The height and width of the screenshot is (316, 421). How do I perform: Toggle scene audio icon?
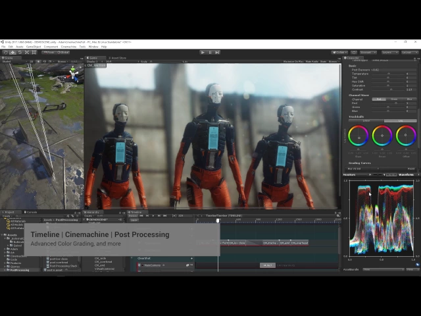tap(44, 61)
